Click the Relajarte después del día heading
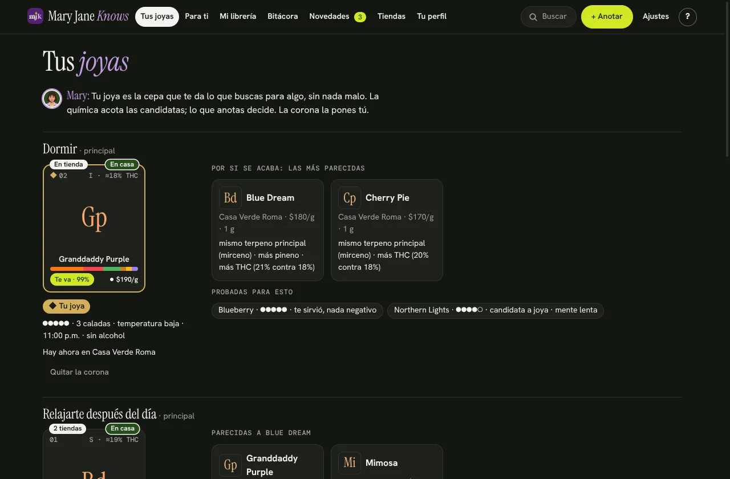The width and height of the screenshot is (730, 479). [x=100, y=414]
